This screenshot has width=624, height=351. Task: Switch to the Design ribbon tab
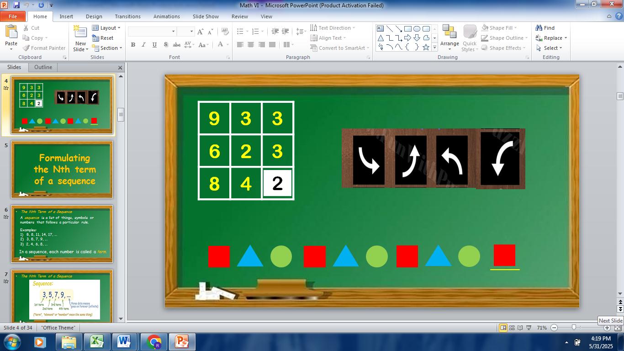pyautogui.click(x=94, y=16)
